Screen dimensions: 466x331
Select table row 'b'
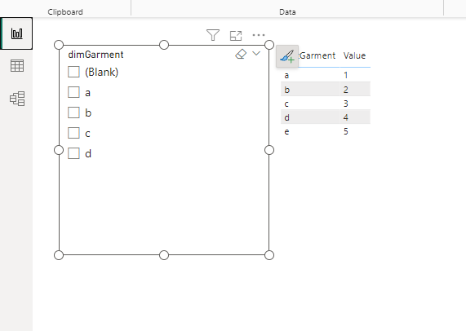tap(326, 89)
